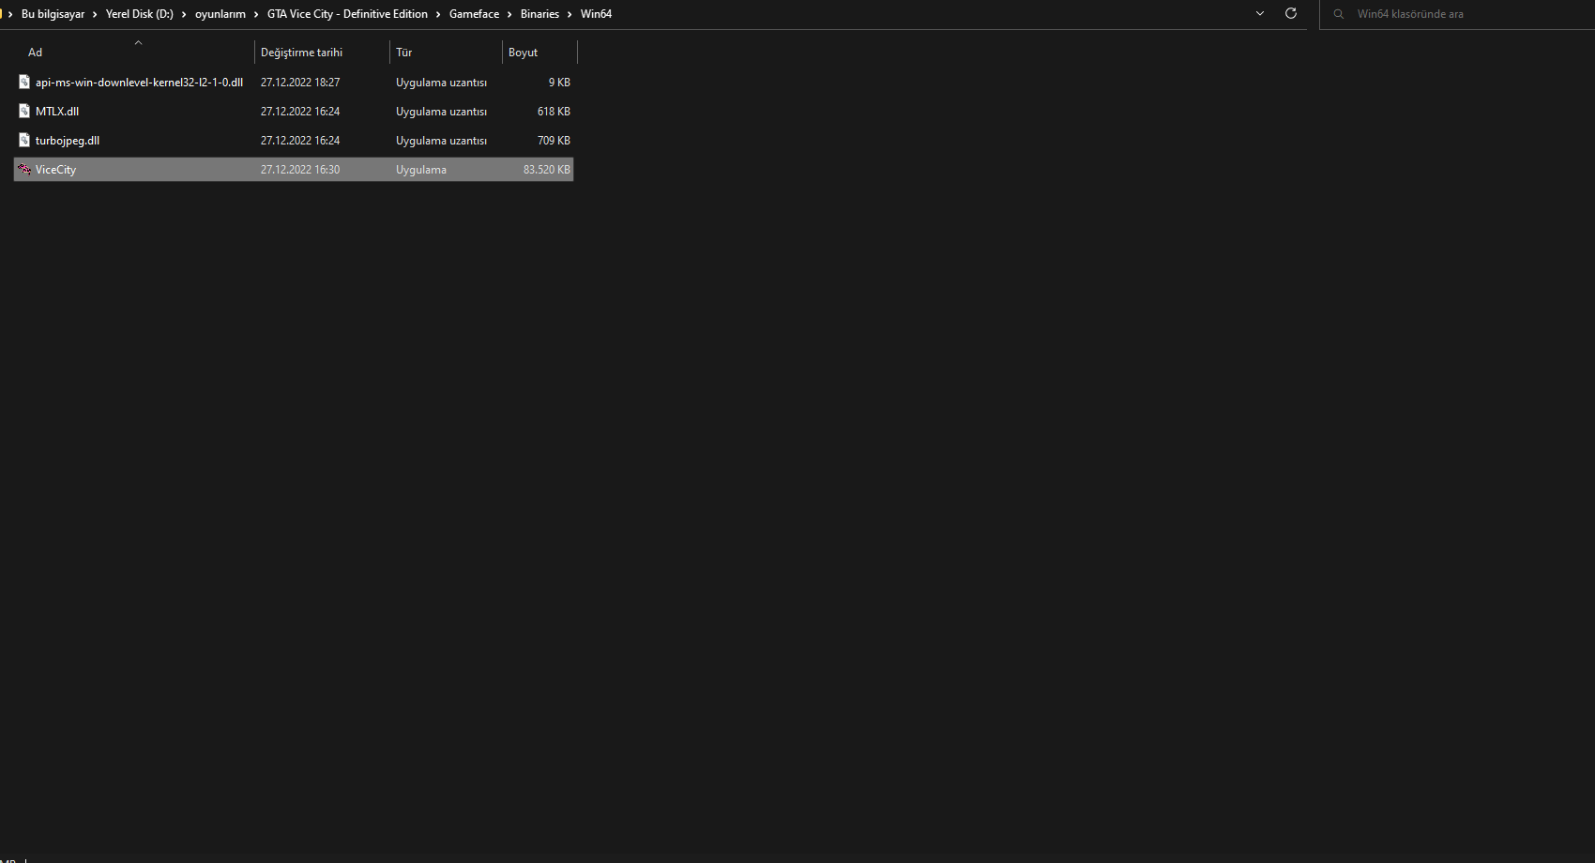Screen dimensions: 1595x863
Task: Click the turbojpeg.dll file icon
Action: (x=24, y=140)
